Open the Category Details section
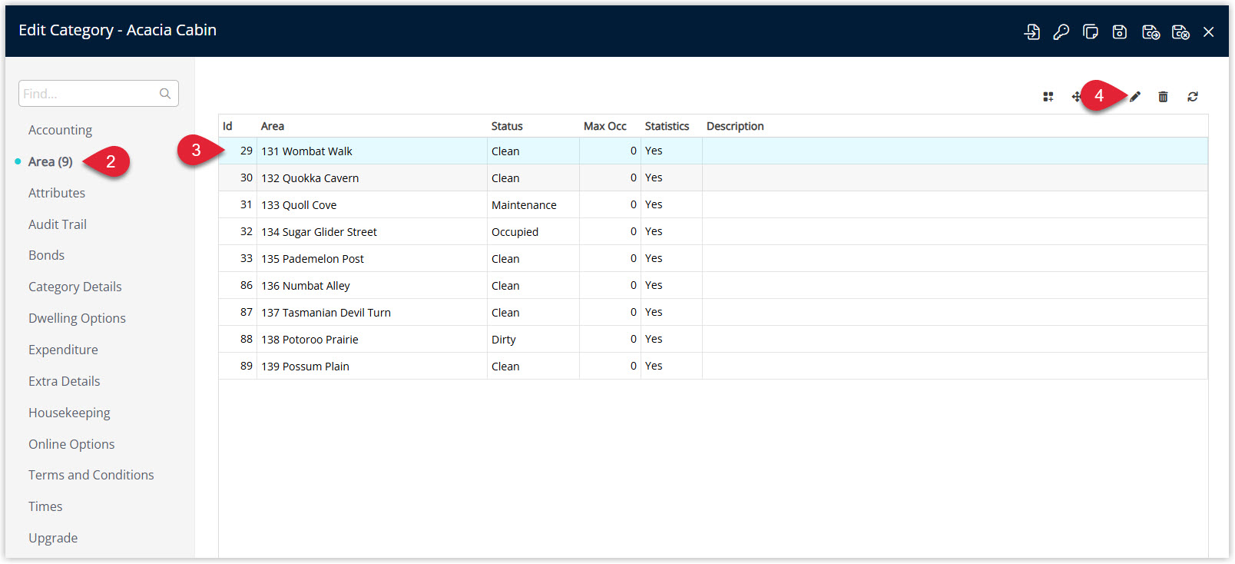 click(x=75, y=287)
